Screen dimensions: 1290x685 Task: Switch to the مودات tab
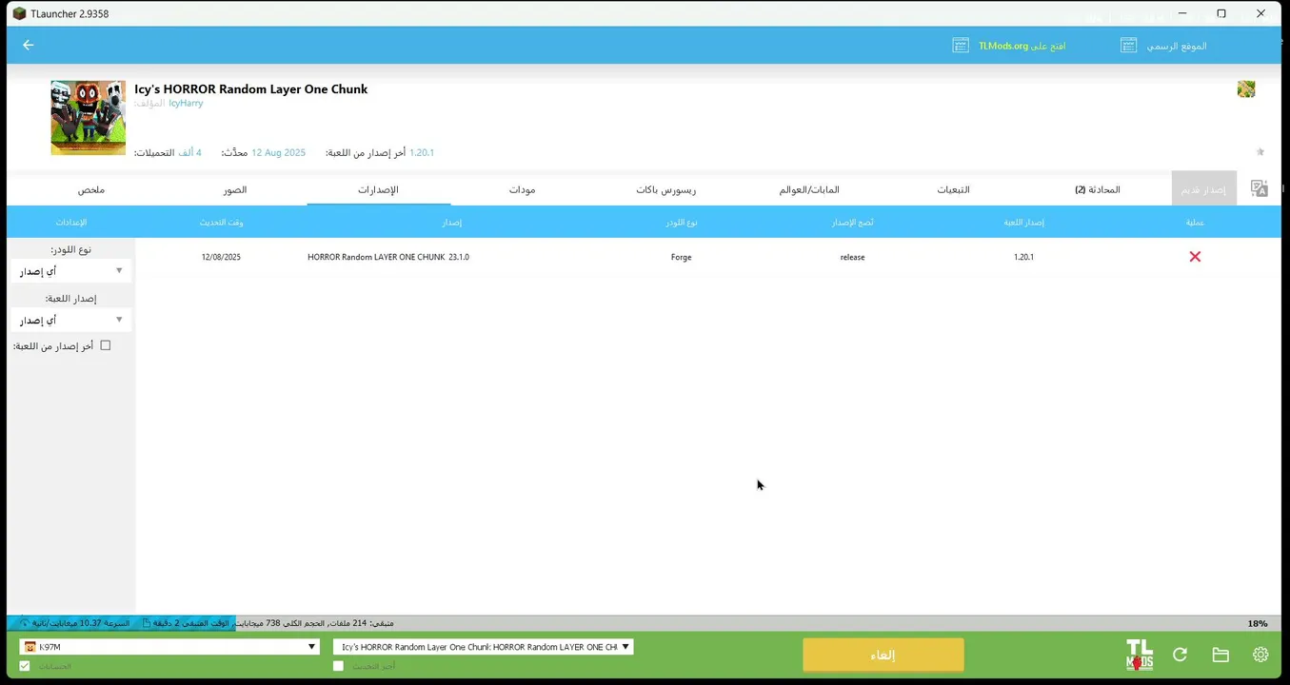[x=522, y=189]
